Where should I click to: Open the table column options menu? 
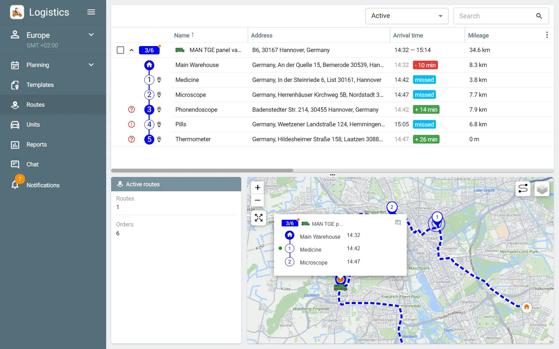[x=547, y=35]
